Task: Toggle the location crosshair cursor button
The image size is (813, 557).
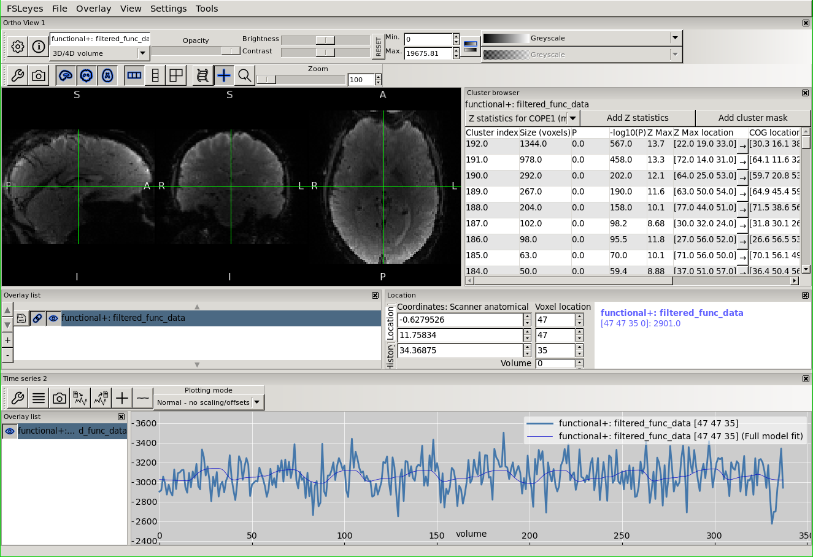Action: pyautogui.click(x=224, y=75)
